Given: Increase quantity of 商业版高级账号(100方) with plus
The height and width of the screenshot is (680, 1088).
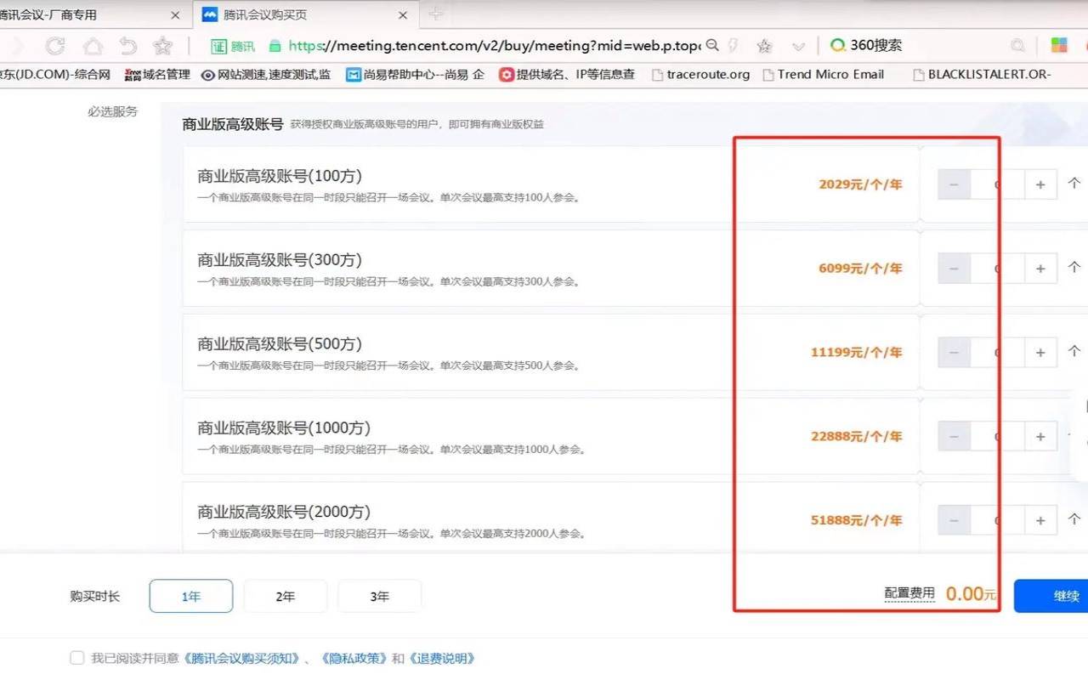Looking at the screenshot, I should pyautogui.click(x=1040, y=184).
